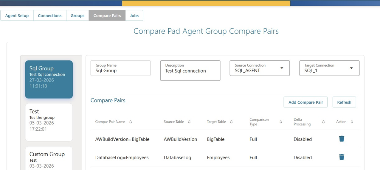Click the Compare Pad Agent Group page title

[x=206, y=31]
